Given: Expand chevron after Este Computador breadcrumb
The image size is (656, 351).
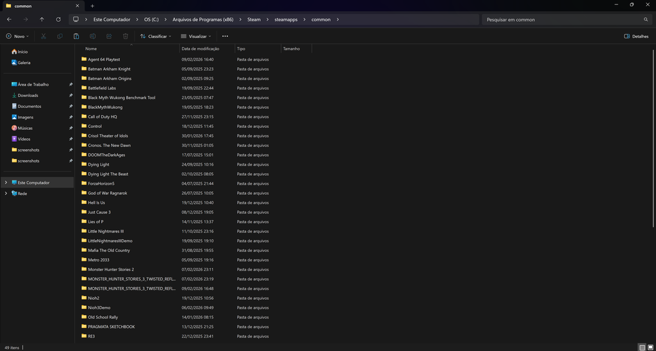Looking at the screenshot, I should point(137,20).
